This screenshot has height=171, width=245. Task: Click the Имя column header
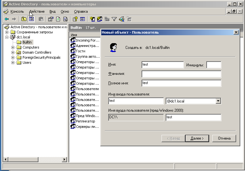coord(85,35)
